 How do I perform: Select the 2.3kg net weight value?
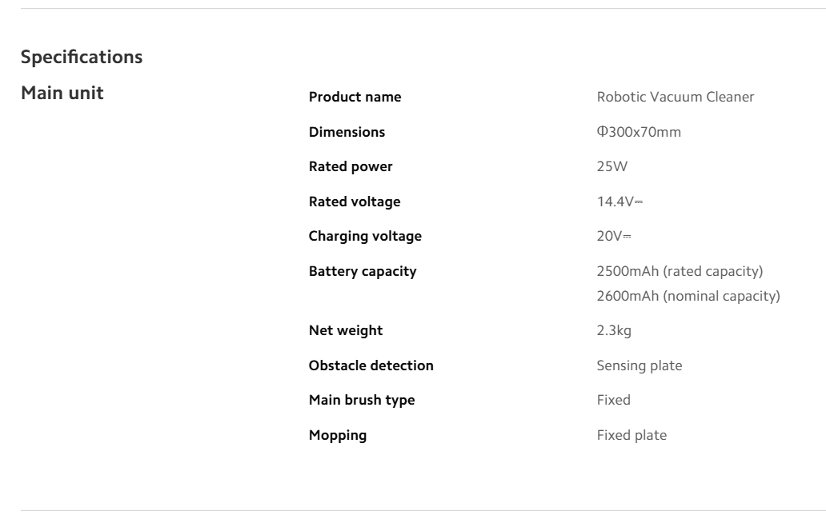(614, 330)
